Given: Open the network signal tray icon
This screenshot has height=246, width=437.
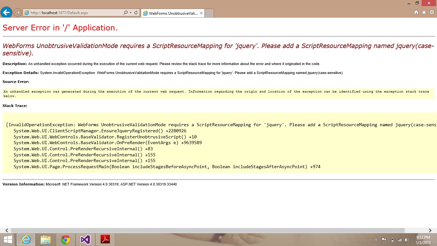Looking at the screenshot, I should click(399, 240).
